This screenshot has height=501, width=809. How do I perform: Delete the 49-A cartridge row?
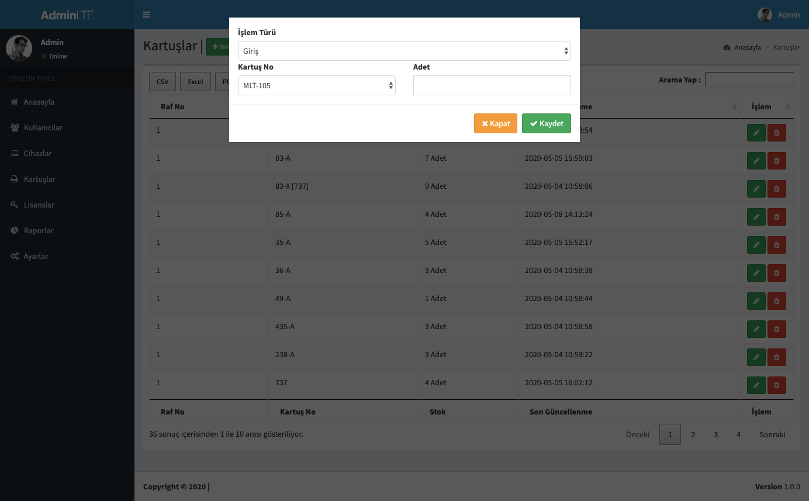(777, 301)
